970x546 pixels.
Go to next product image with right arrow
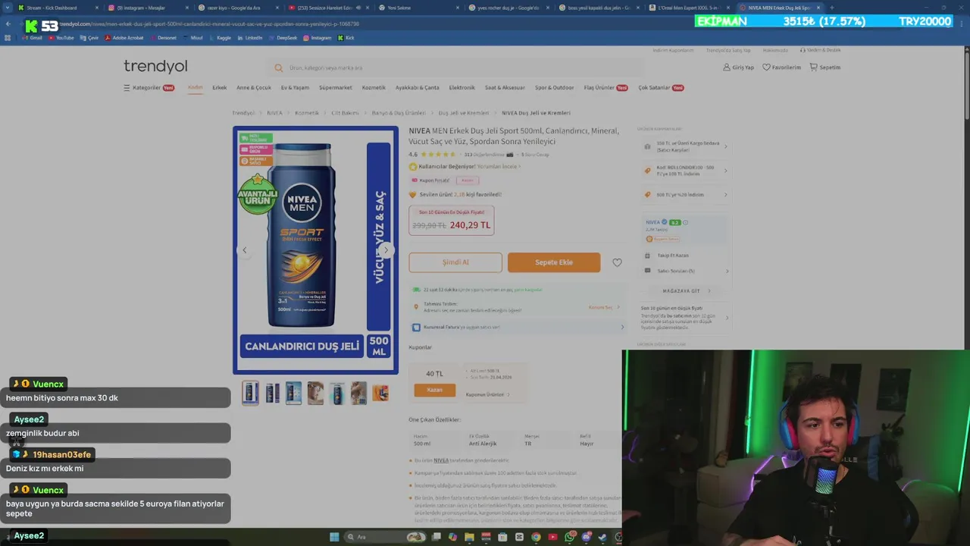click(386, 250)
